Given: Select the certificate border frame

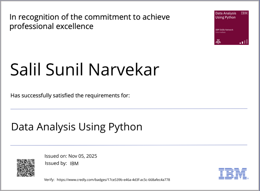Looking at the screenshot, I should pyautogui.click(x=130, y=1).
